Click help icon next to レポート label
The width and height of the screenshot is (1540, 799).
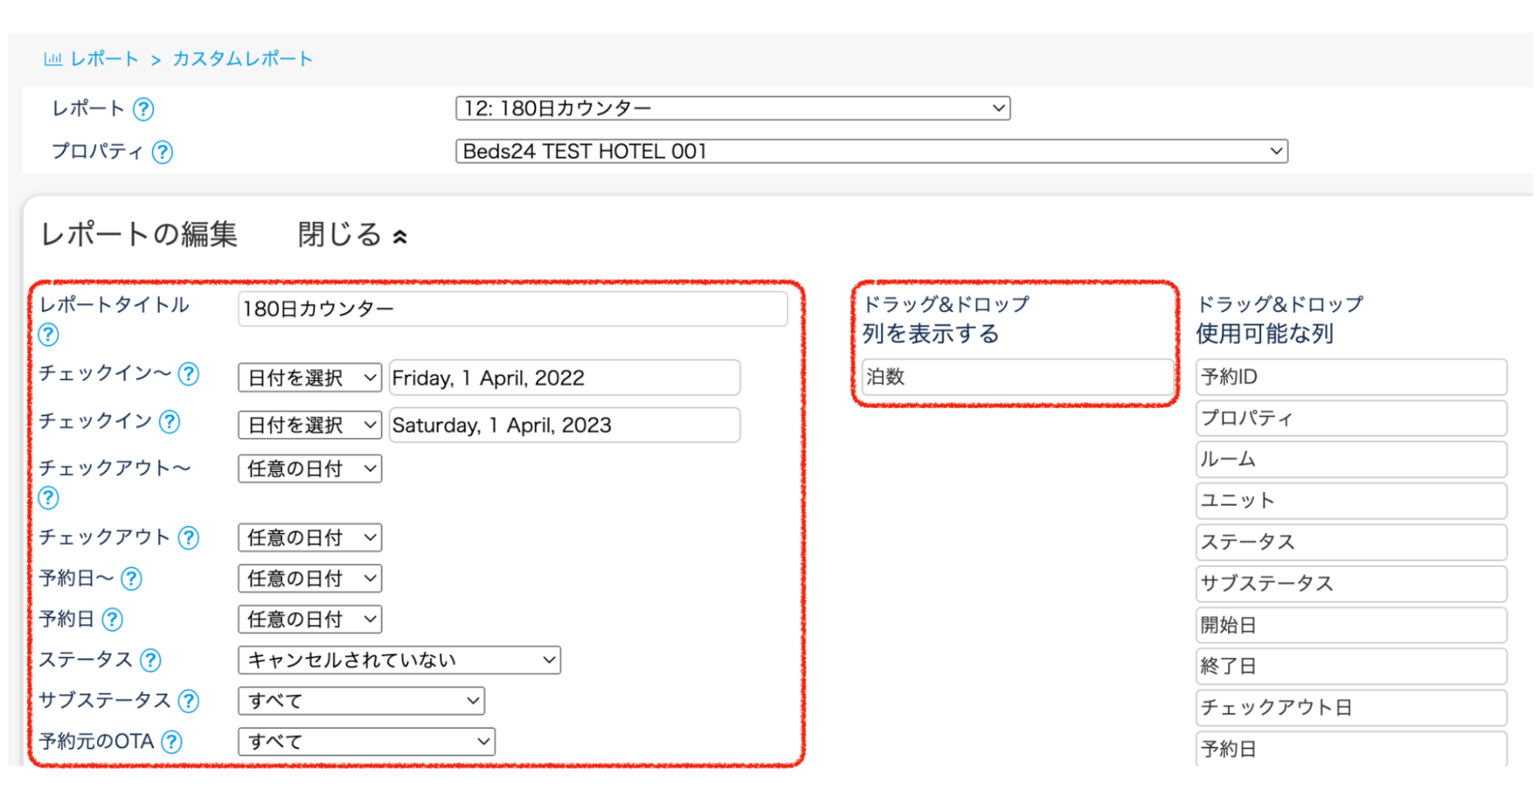143,109
